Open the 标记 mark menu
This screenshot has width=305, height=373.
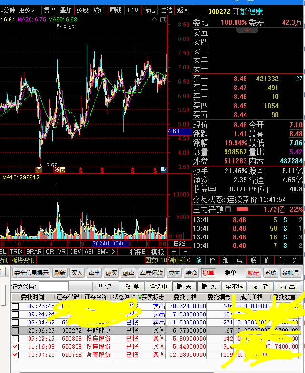[149, 10]
